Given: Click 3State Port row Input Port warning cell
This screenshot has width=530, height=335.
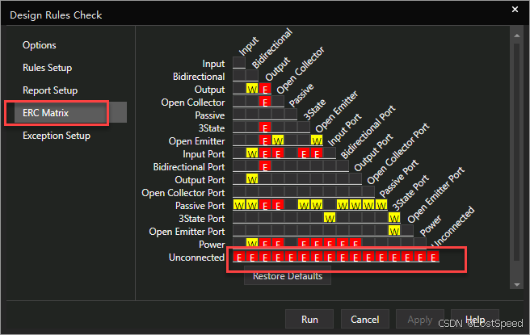Looking at the screenshot, I should coord(330,218).
